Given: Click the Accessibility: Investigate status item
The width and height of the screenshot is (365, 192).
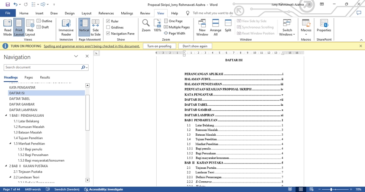Looking at the screenshot, I should 103,189.
